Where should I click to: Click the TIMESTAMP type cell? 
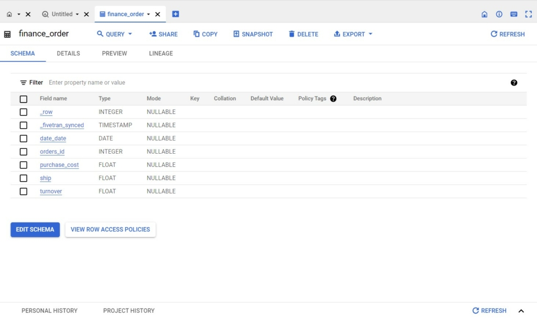[x=115, y=125]
